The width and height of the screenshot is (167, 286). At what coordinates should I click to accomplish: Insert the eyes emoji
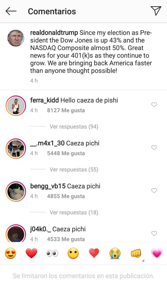52,253
